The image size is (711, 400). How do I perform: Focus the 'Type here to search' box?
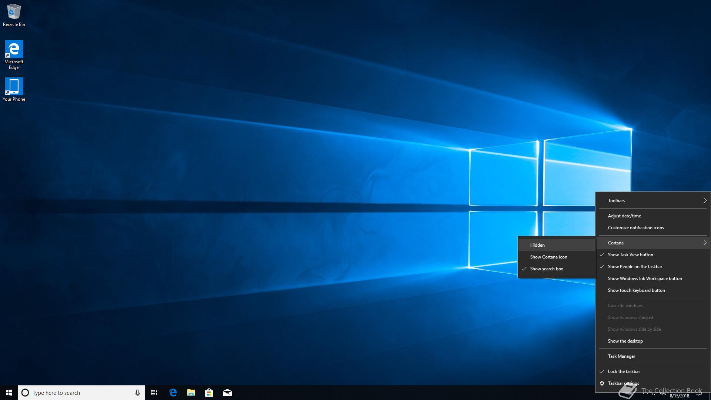coord(81,393)
